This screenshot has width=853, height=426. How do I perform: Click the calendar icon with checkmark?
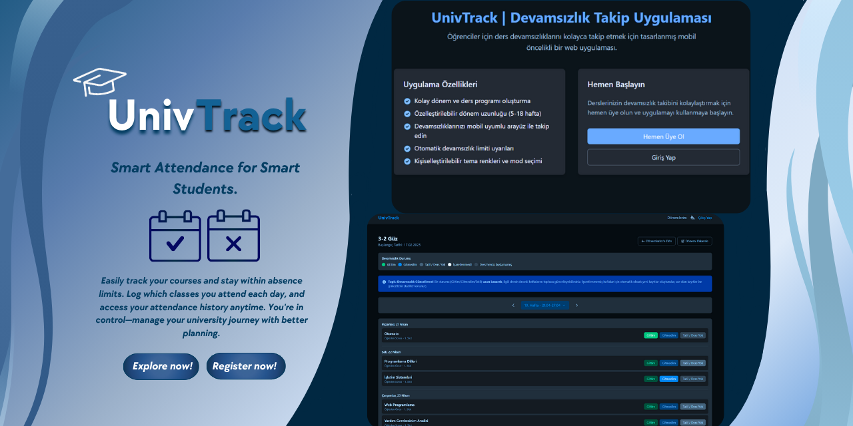(x=175, y=235)
